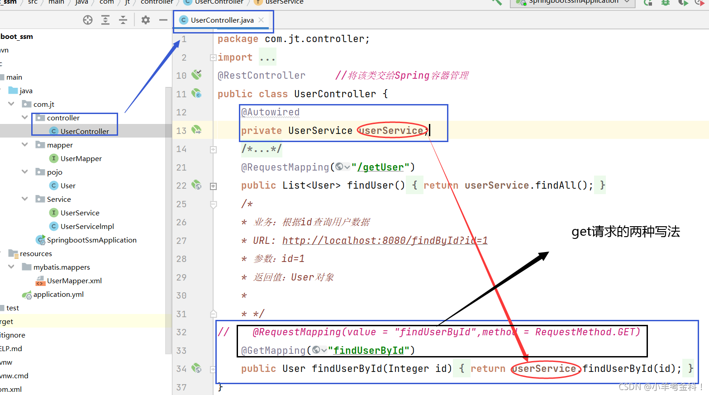Collapse the block comment starting on line 25
The width and height of the screenshot is (709, 395).
(213, 205)
